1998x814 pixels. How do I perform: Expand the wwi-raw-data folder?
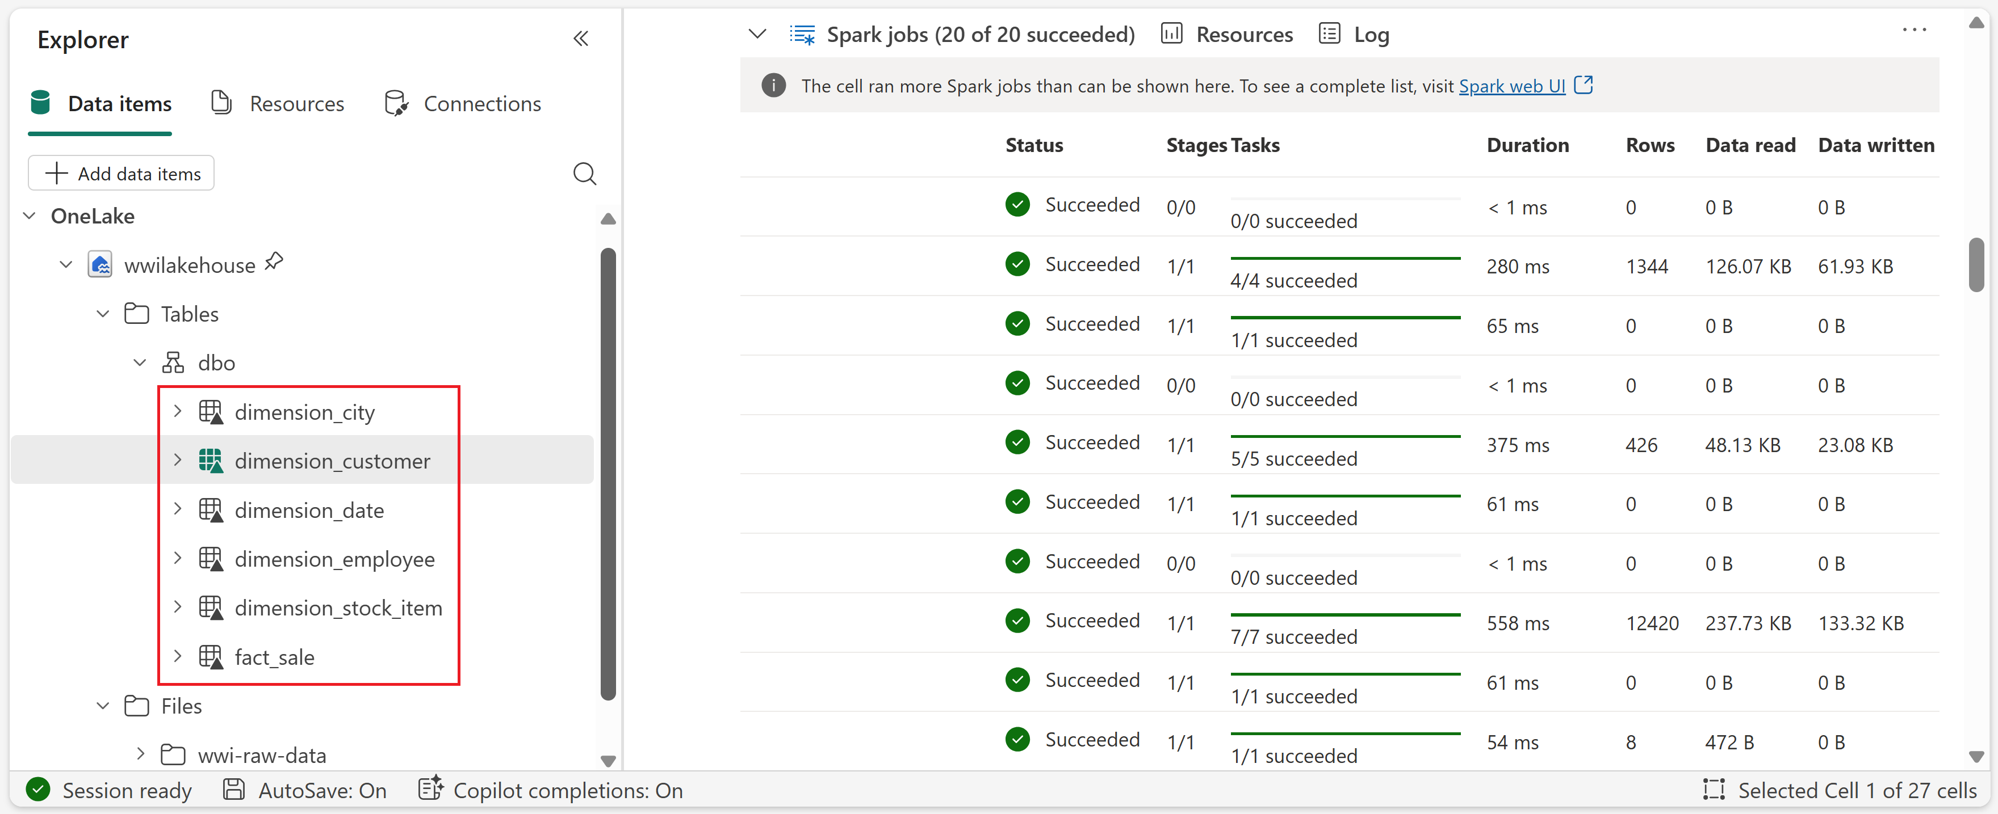(x=140, y=754)
